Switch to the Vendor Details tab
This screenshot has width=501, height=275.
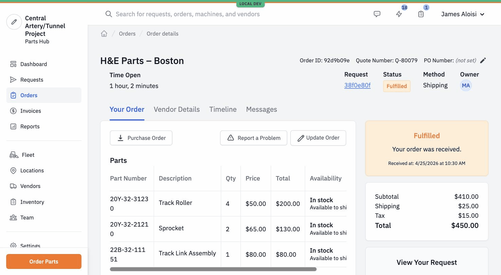click(177, 109)
